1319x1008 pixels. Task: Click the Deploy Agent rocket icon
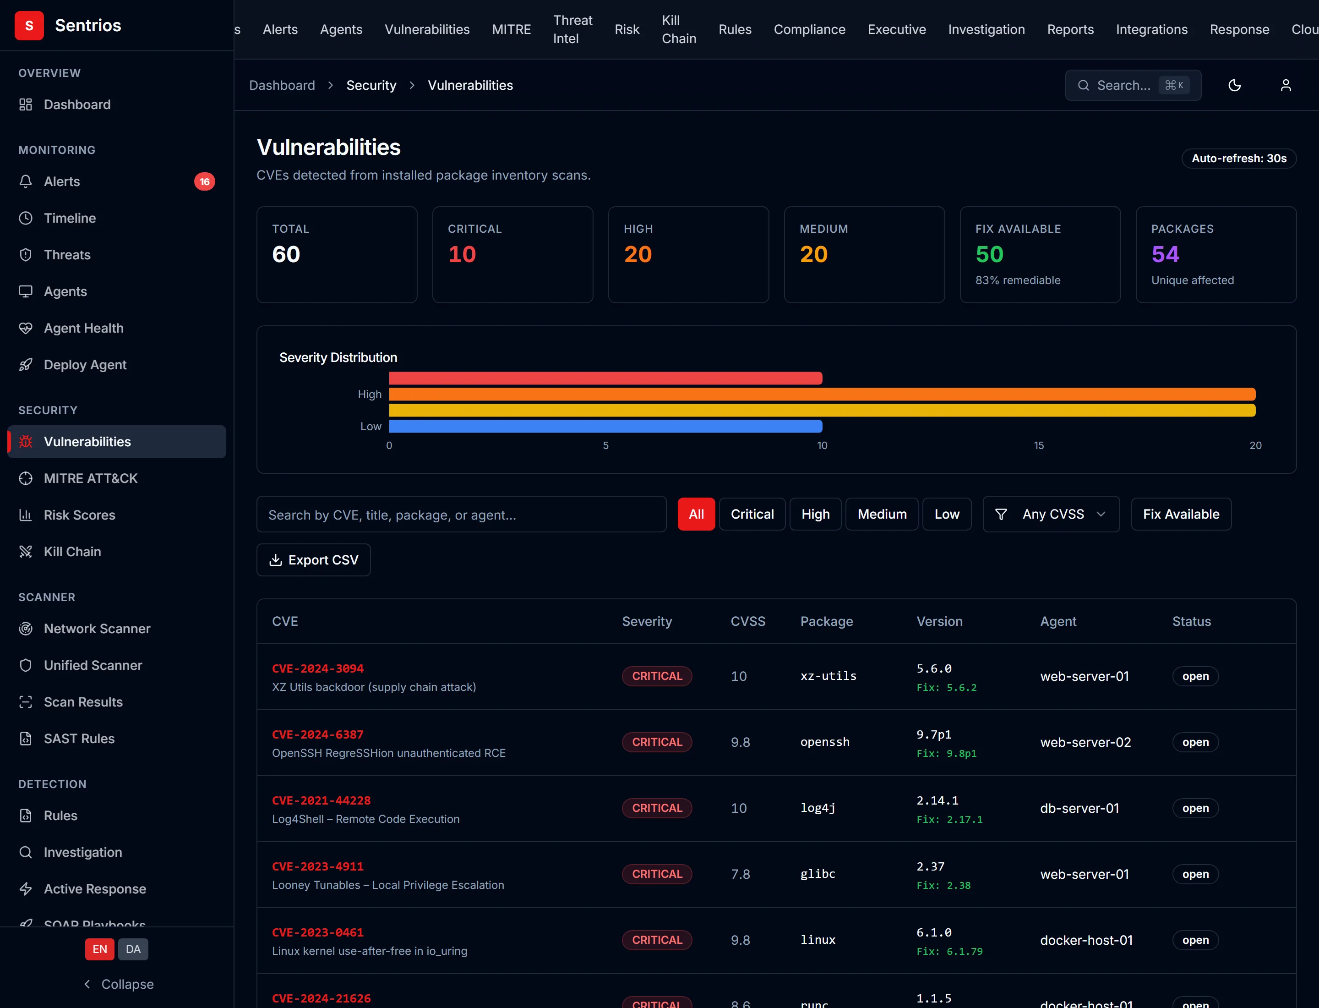[x=25, y=365]
